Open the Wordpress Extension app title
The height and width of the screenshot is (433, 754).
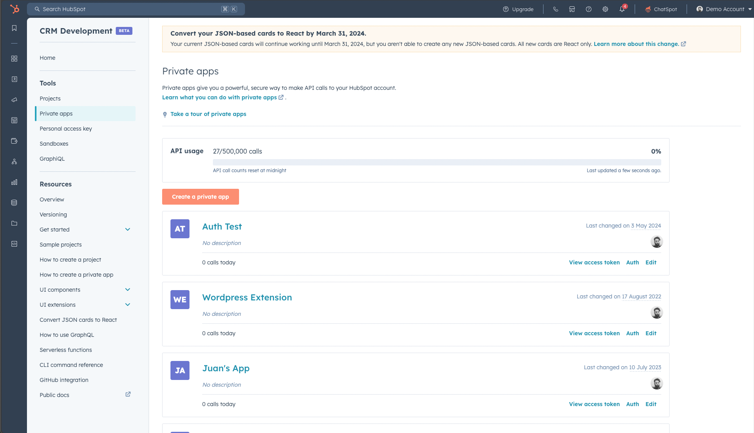tap(247, 297)
